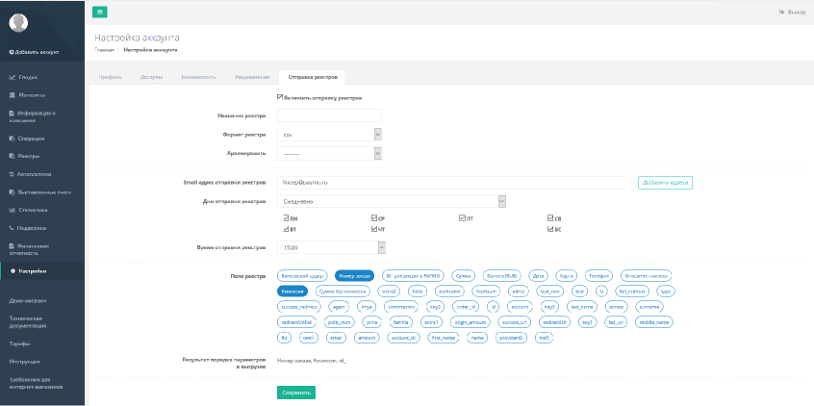Select the polis_num field tag
814x406 pixels.
[340, 322]
